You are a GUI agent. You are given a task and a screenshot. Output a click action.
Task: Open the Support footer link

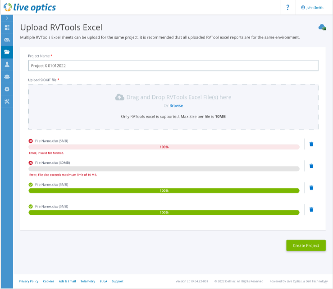[x=117, y=281]
